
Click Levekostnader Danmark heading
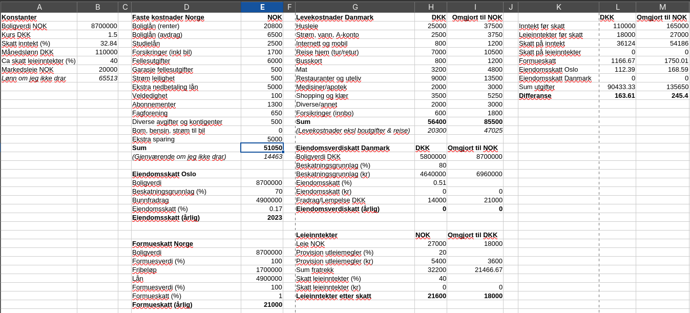[x=355, y=17]
